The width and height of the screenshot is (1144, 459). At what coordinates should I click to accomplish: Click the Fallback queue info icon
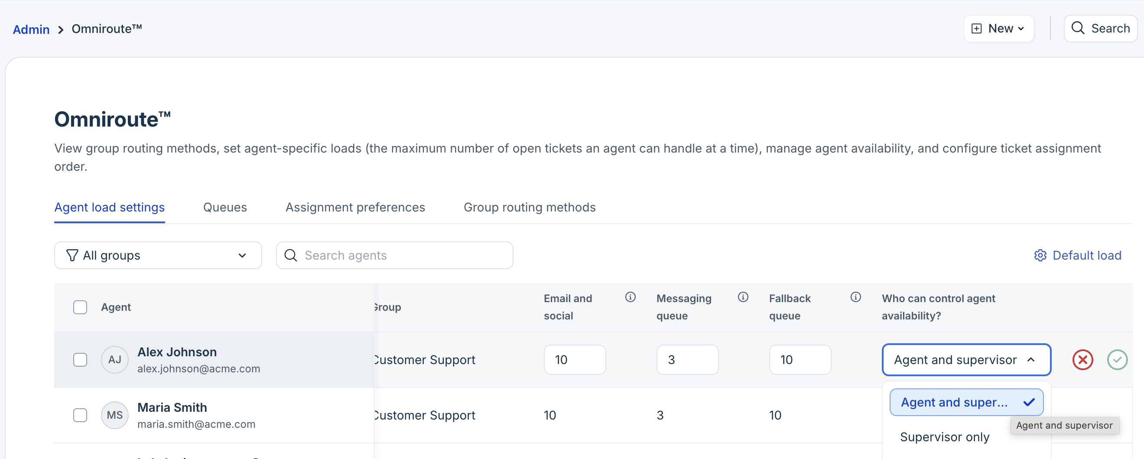[855, 297]
